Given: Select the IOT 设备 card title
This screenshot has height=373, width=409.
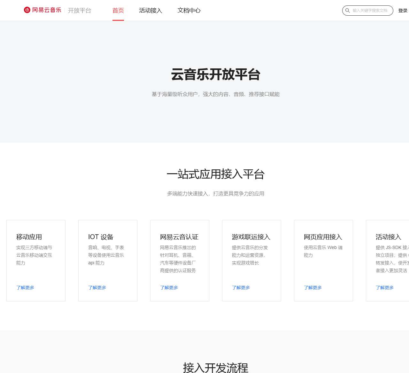Looking at the screenshot, I should click(101, 237).
